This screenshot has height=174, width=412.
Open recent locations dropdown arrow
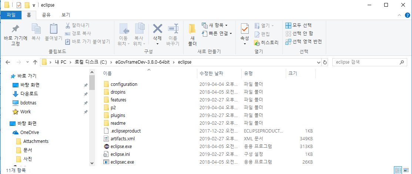click(28, 62)
